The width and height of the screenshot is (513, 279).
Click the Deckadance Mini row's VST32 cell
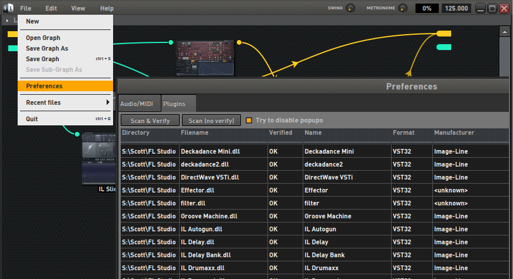tap(412, 151)
